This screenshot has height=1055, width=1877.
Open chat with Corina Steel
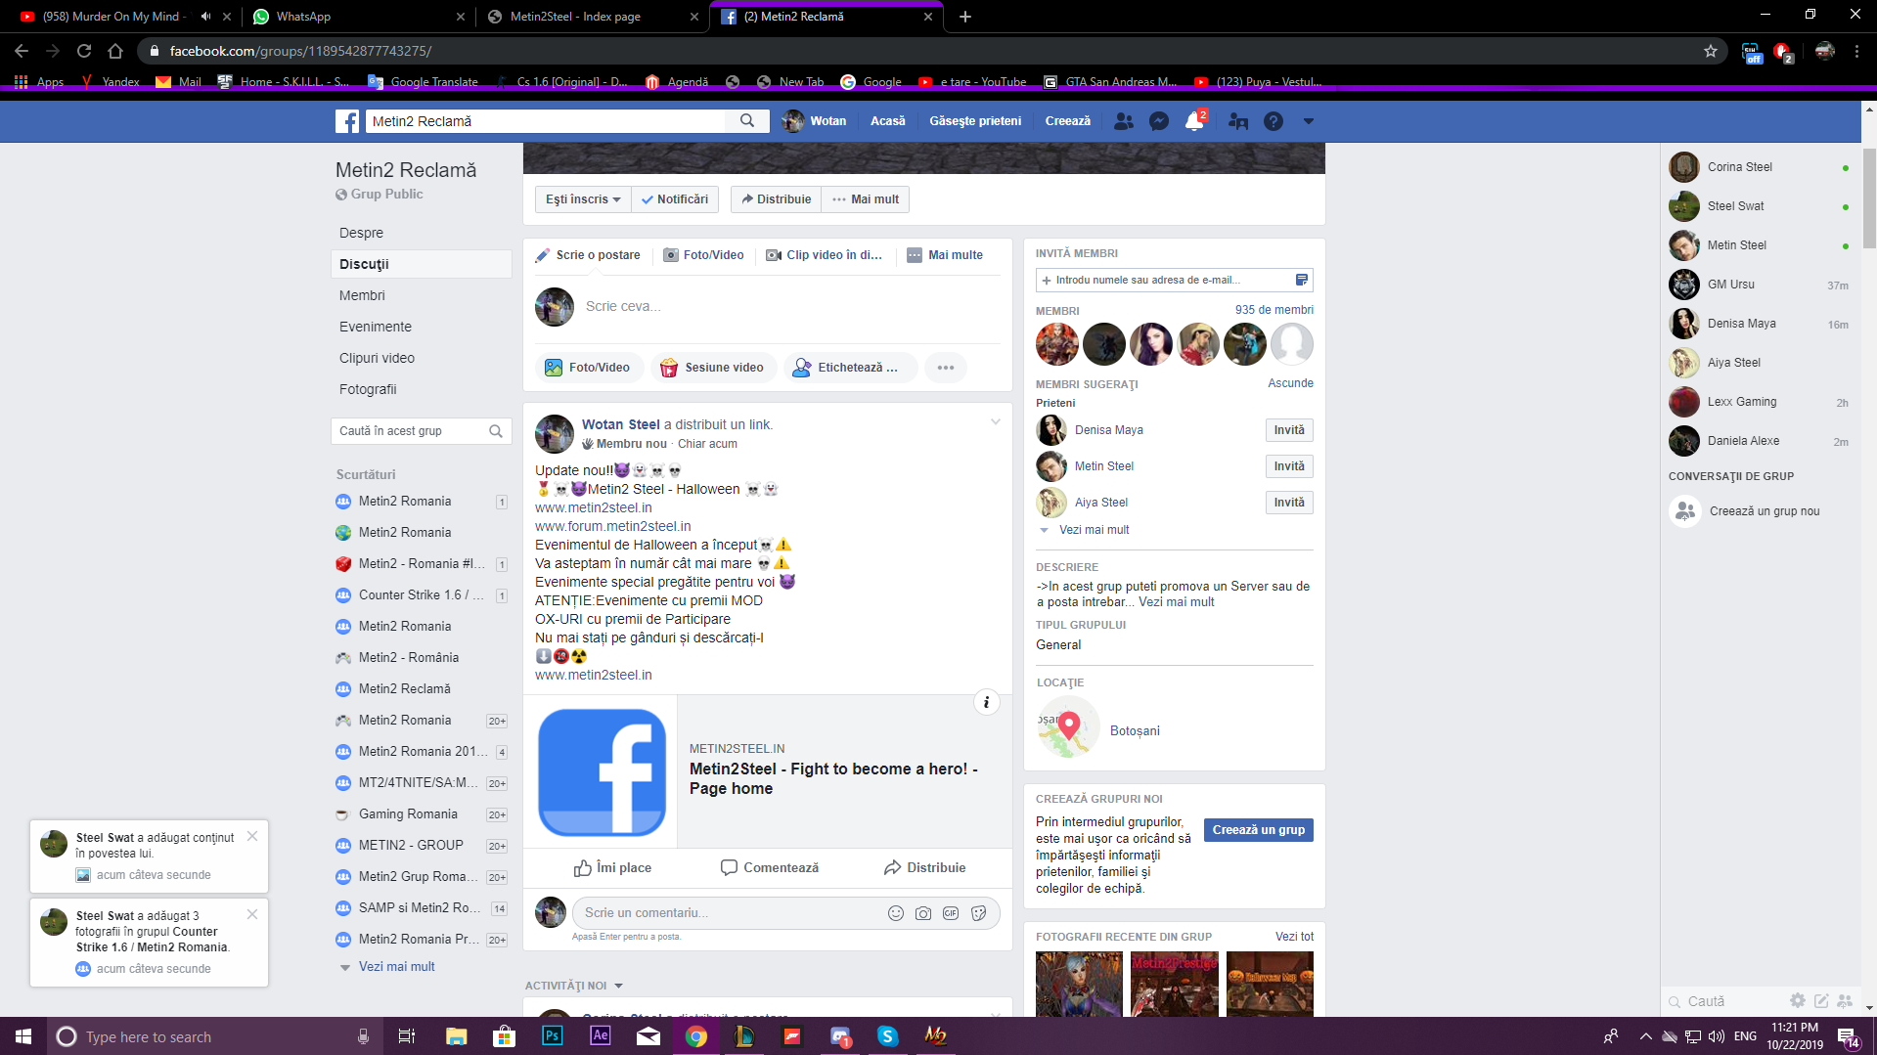click(1759, 167)
